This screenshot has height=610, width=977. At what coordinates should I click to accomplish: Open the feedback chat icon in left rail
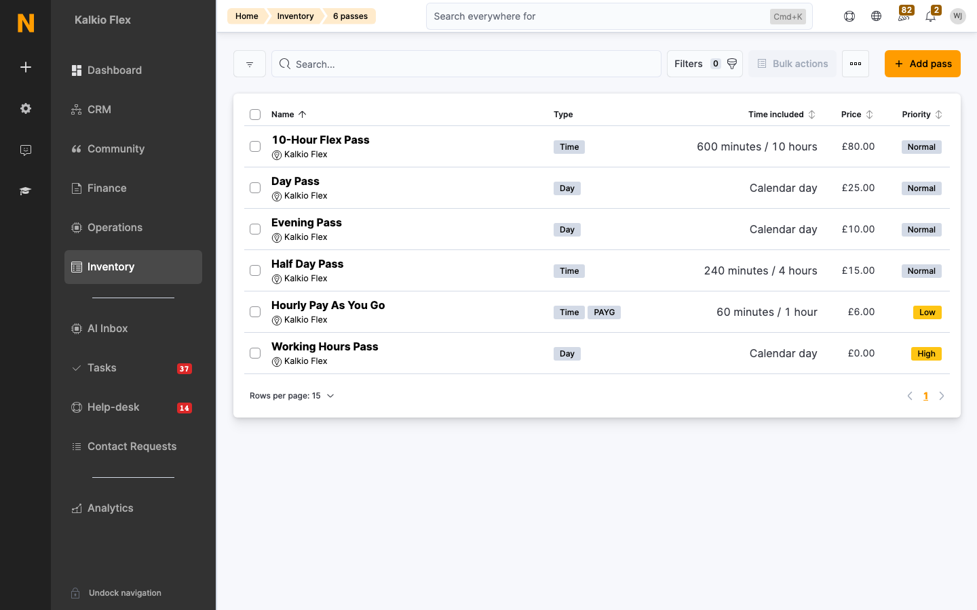click(26, 150)
